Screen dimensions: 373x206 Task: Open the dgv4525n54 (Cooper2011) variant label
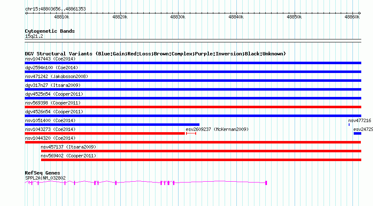coord(54,94)
